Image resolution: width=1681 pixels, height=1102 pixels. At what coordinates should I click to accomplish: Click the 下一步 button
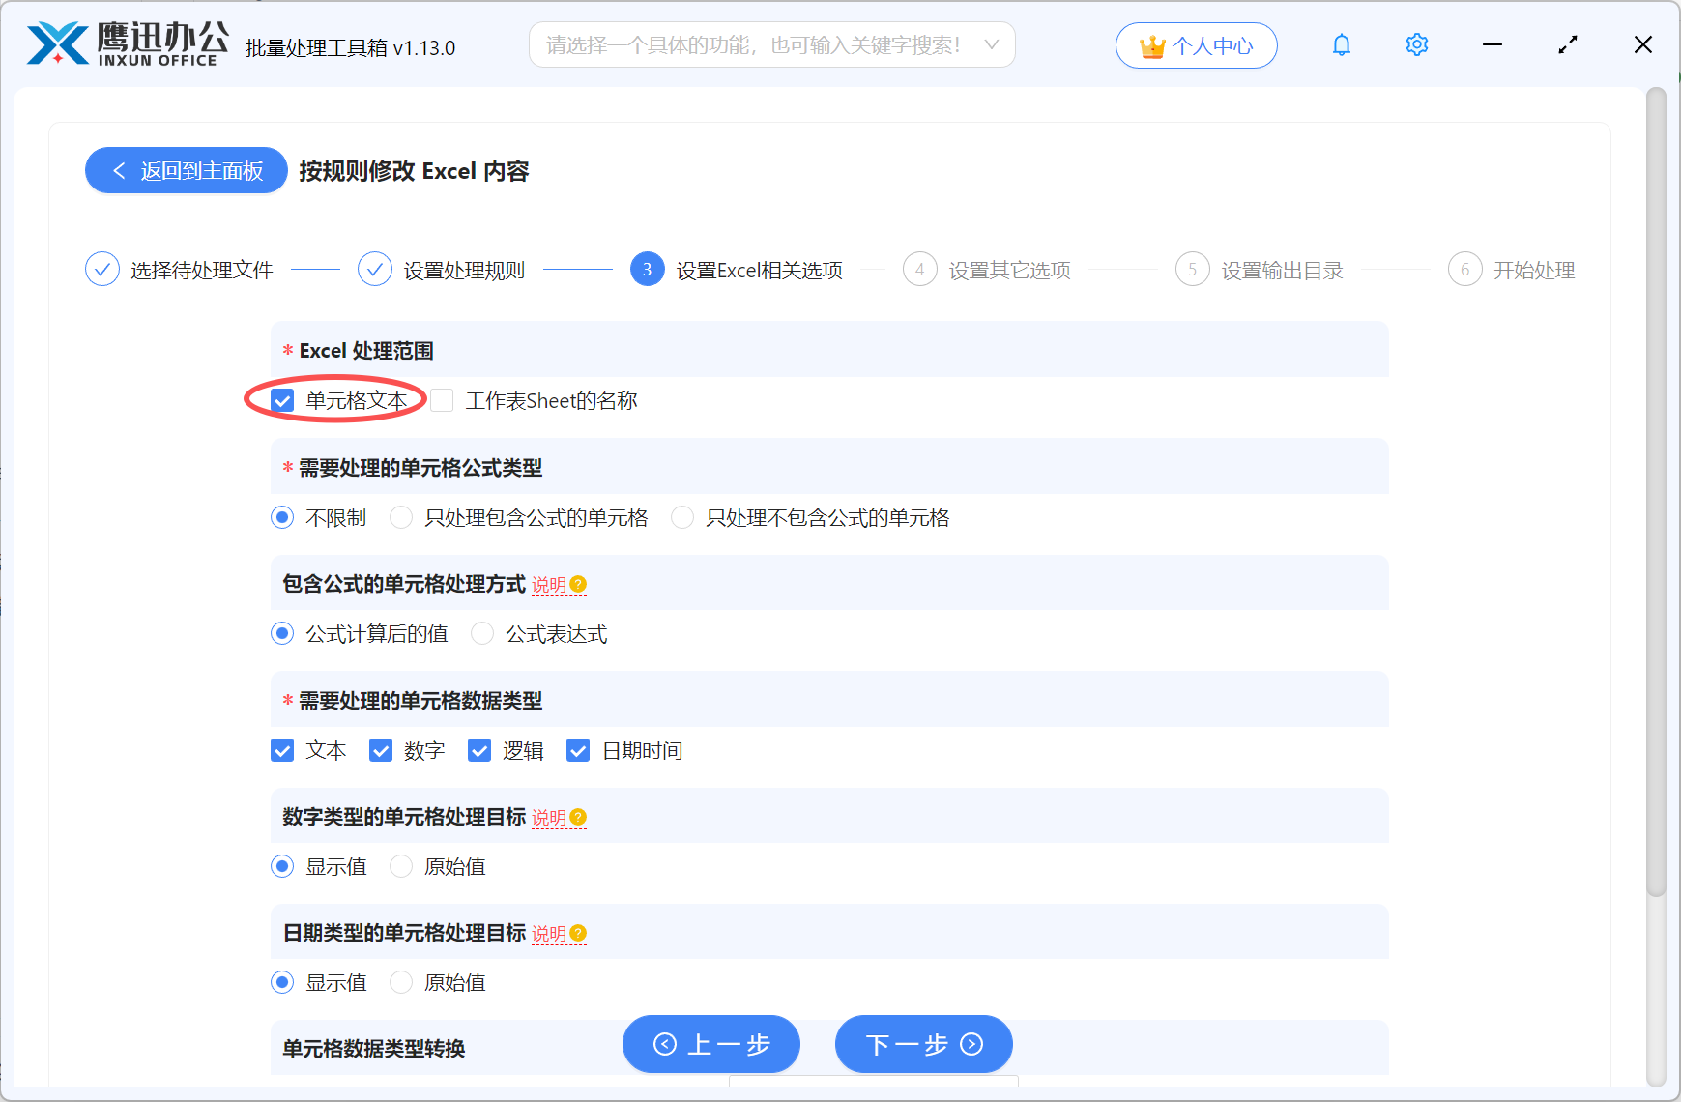(x=922, y=1044)
